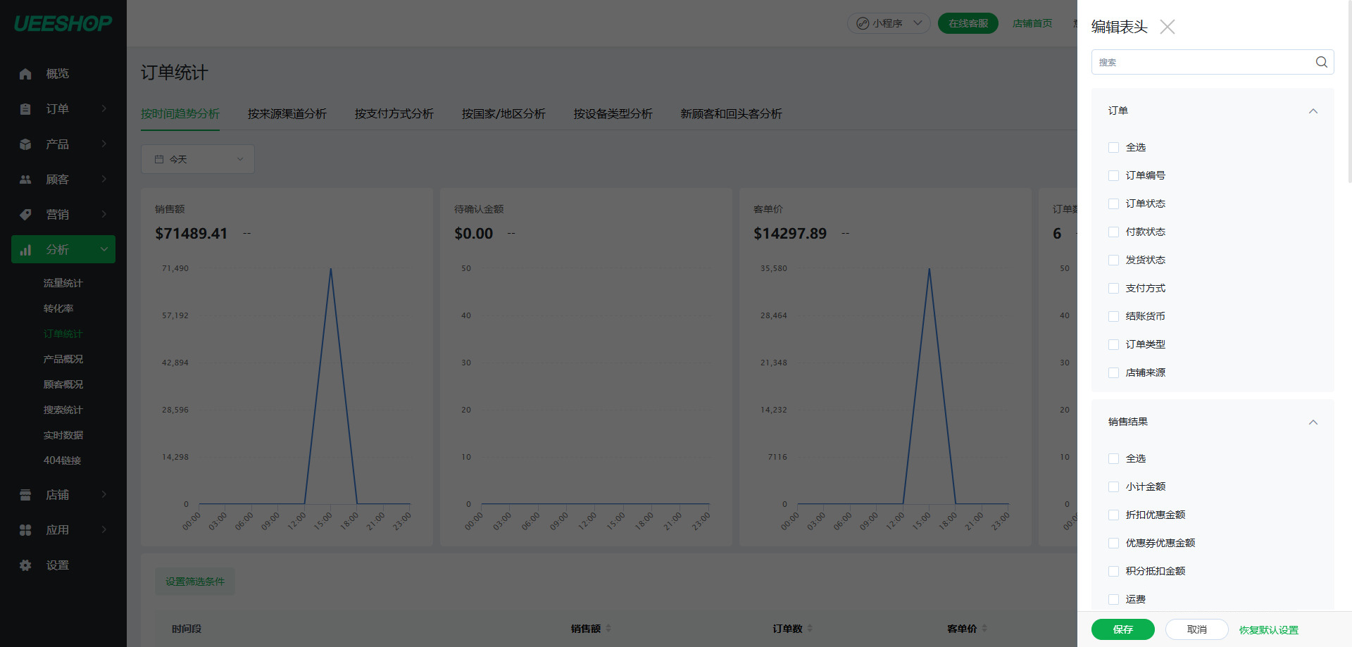Close the 编辑表头 panel with X

click(x=1168, y=27)
